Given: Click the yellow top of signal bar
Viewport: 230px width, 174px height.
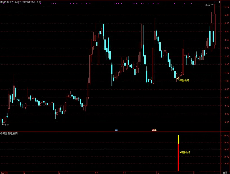Looking at the screenshot, I should (x=178, y=139).
